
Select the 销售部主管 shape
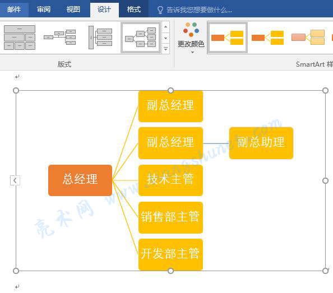(170, 218)
